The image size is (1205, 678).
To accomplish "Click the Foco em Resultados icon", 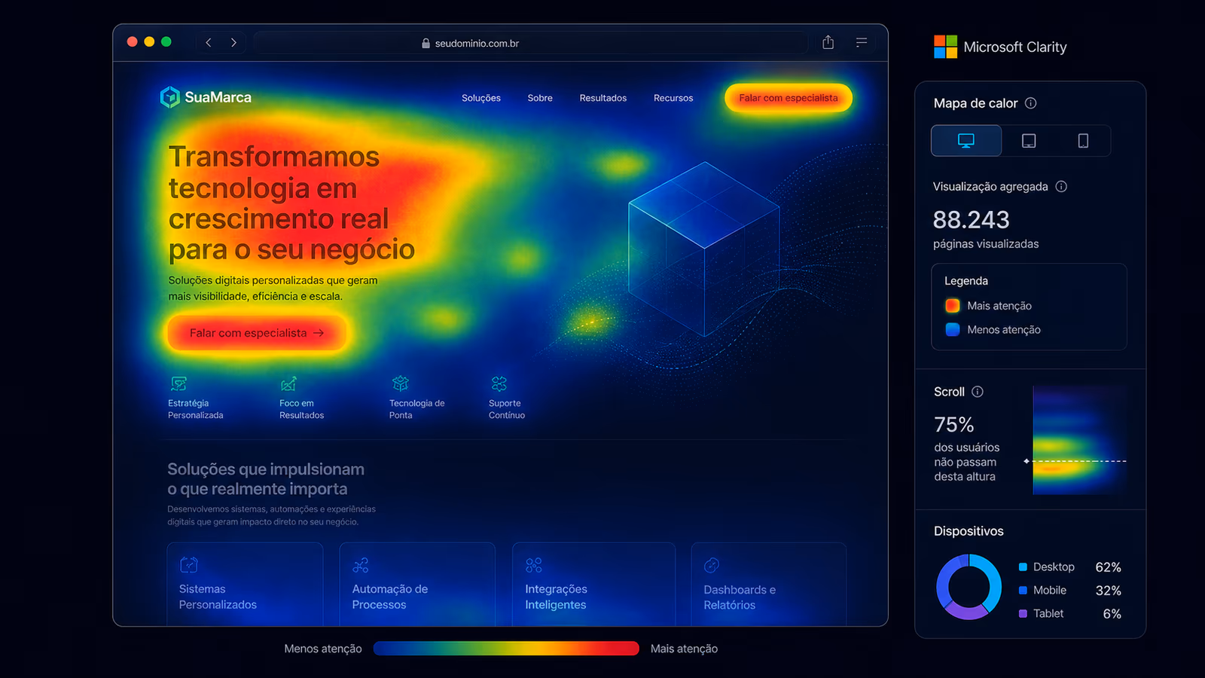I will 289,383.
